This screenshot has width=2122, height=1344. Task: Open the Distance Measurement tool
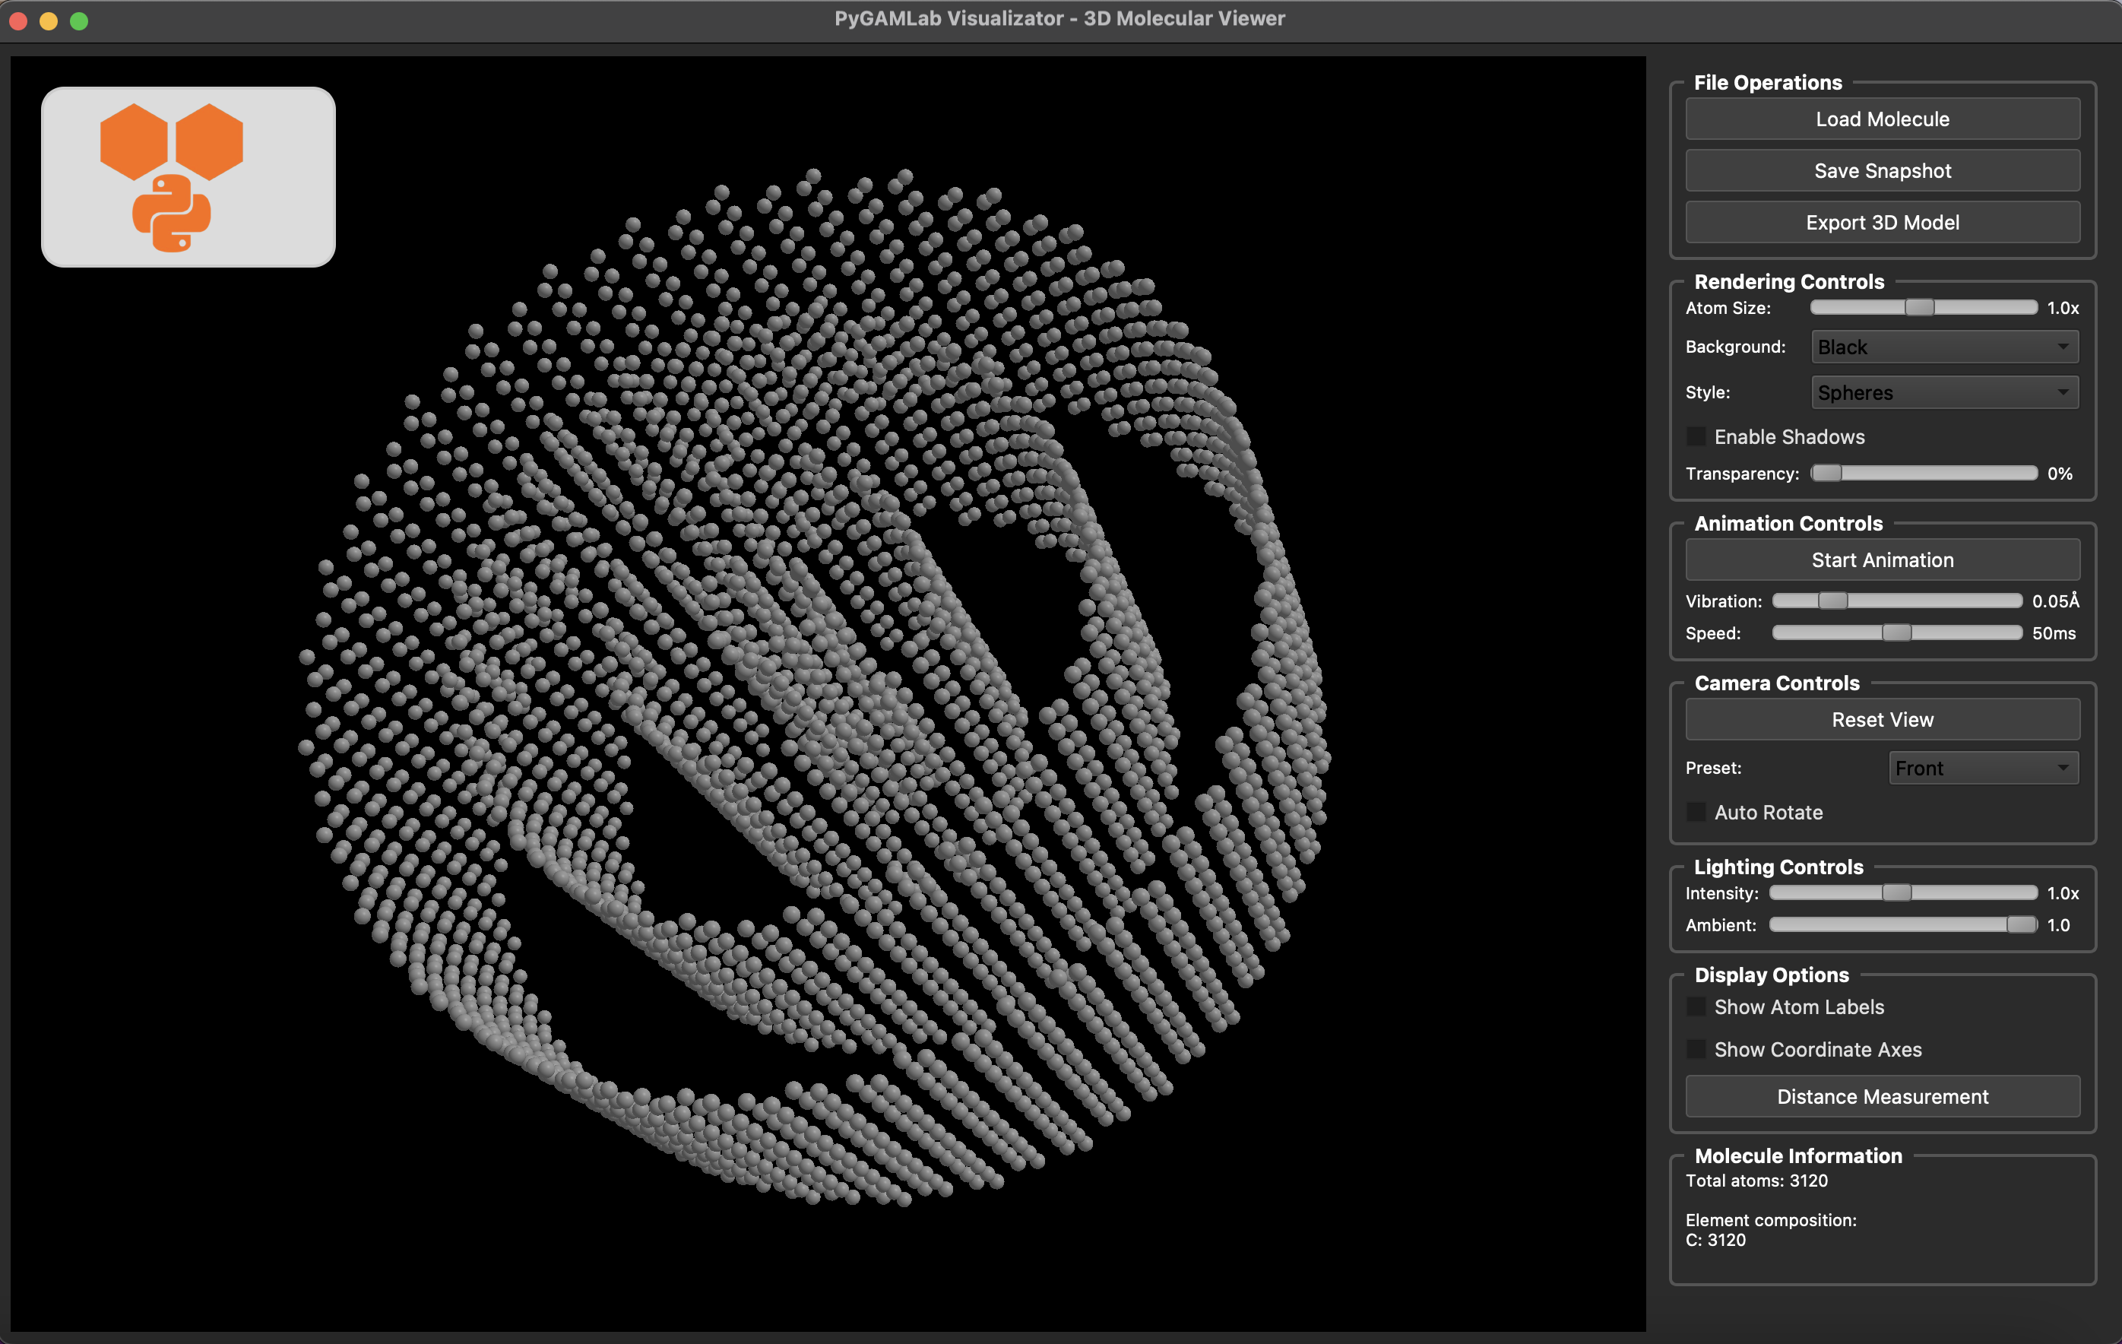pyautogui.click(x=1883, y=1096)
